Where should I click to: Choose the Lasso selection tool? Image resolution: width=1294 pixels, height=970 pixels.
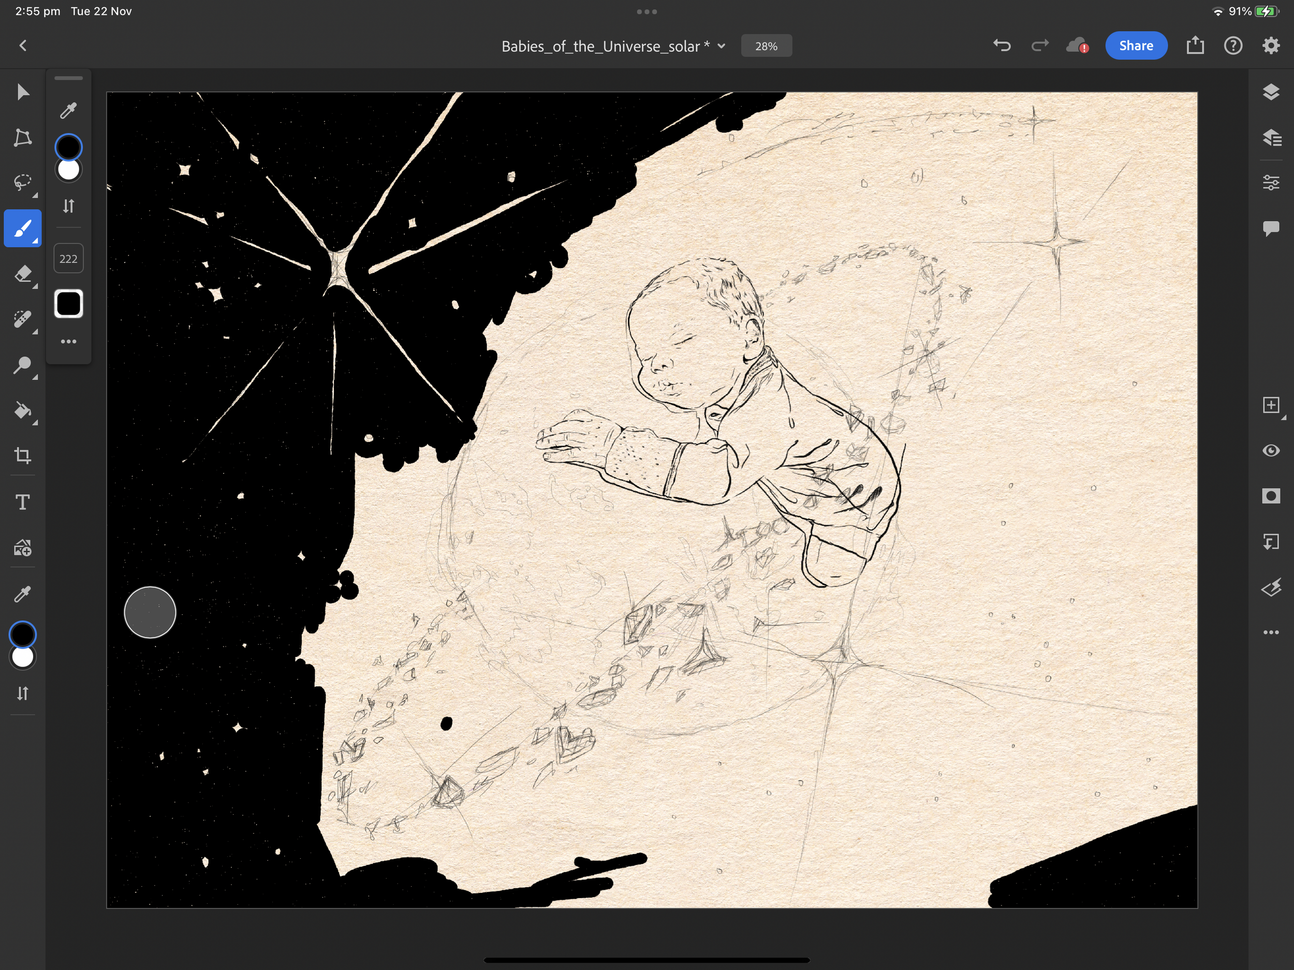23,183
